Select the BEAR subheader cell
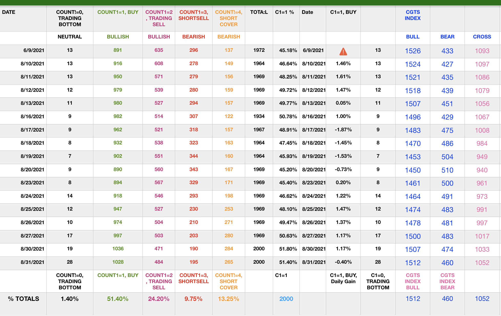Image resolution: width=501 pixels, height=316 pixels. [447, 37]
